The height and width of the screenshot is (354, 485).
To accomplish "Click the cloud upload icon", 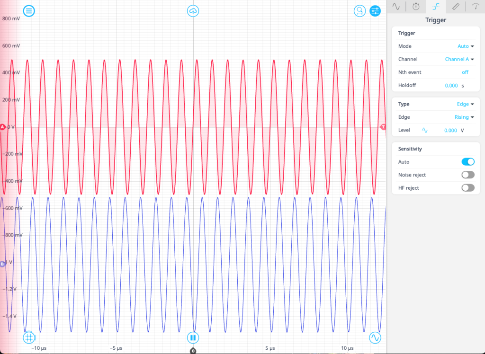I will pos(193,11).
